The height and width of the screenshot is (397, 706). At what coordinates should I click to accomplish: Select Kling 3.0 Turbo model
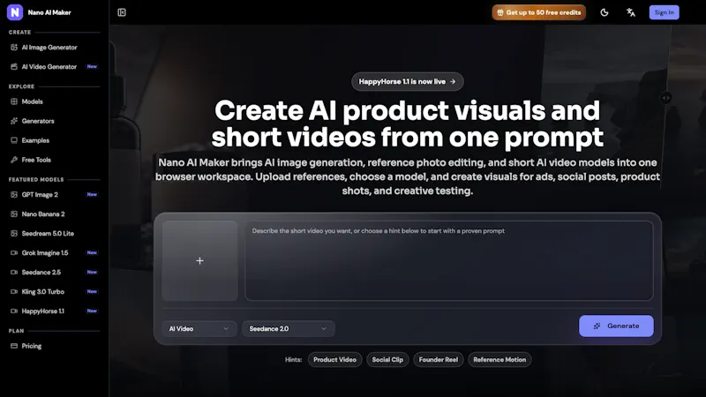pyautogui.click(x=54, y=292)
